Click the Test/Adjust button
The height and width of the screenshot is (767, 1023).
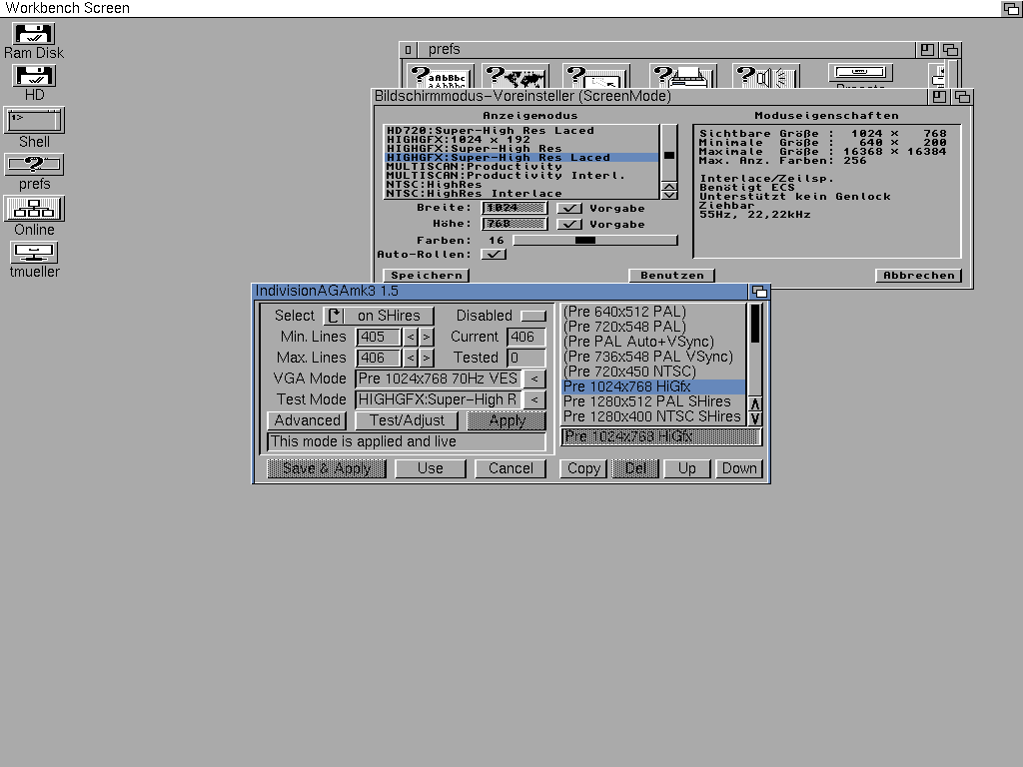point(407,420)
